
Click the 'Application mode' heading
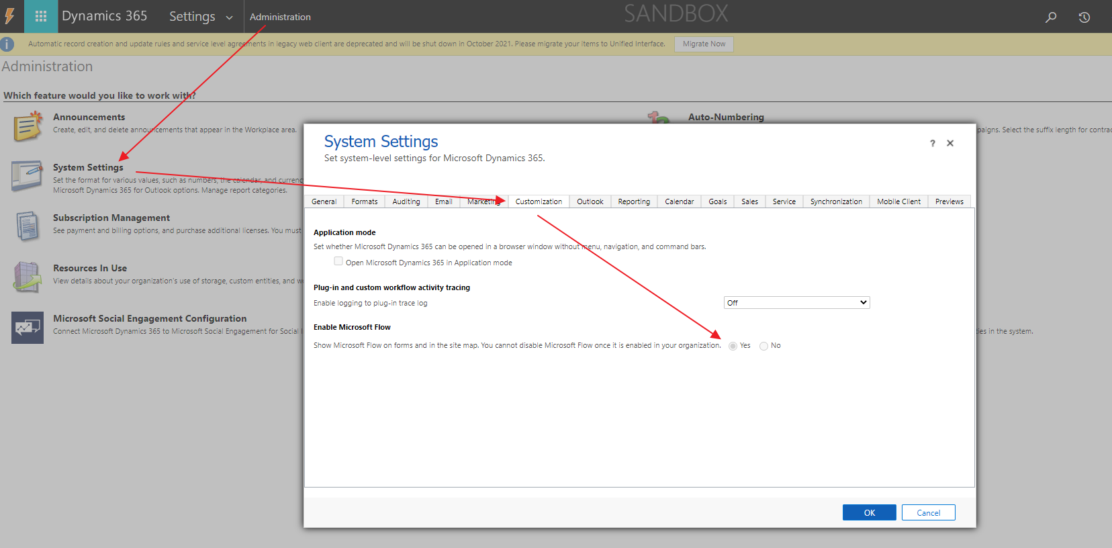(x=344, y=232)
